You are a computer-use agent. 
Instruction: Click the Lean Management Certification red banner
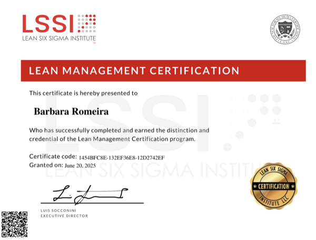[163, 71]
